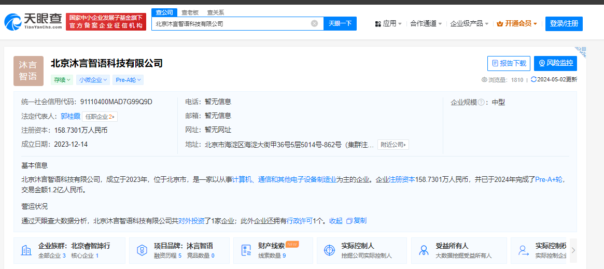604x269 pixels.
Task: Click the 受益所有人 person icon
Action: tap(424, 250)
